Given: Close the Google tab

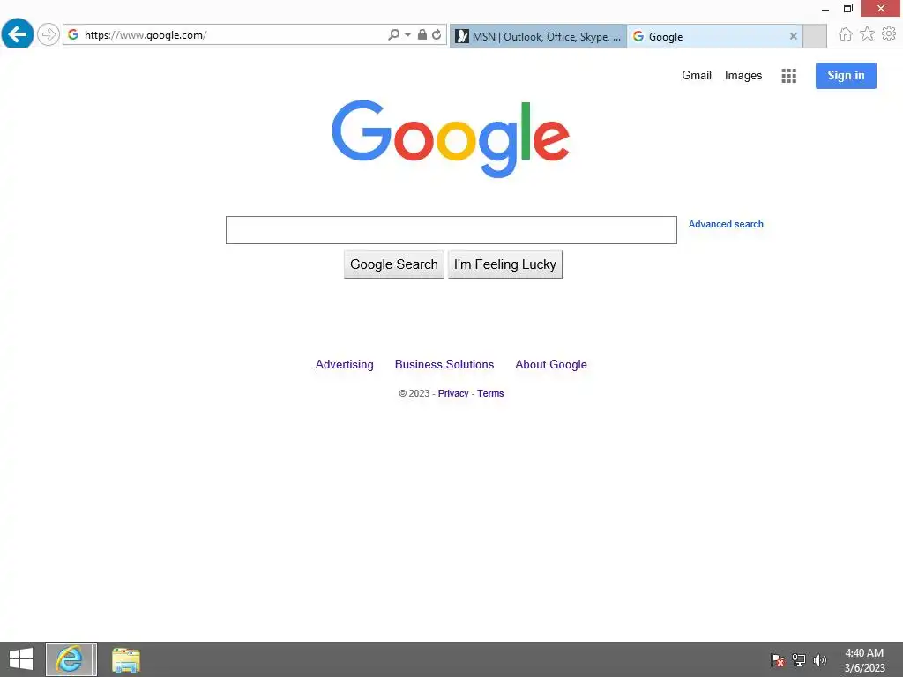Looking at the screenshot, I should click(793, 36).
